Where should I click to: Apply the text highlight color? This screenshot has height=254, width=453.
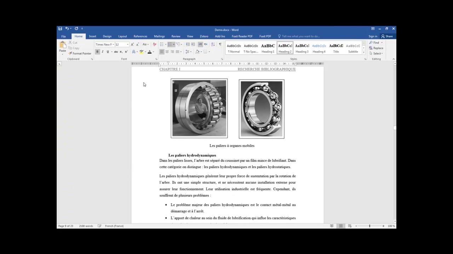141,52
